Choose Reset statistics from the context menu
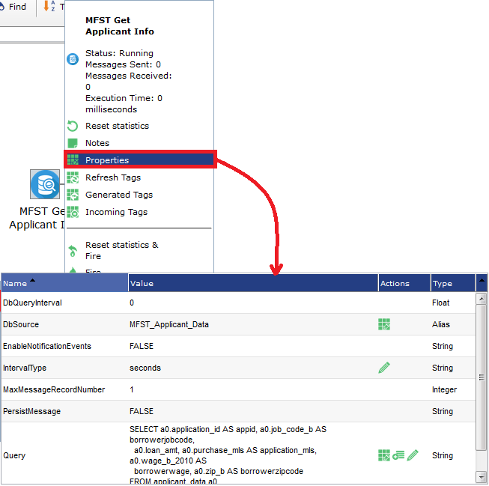 (118, 126)
